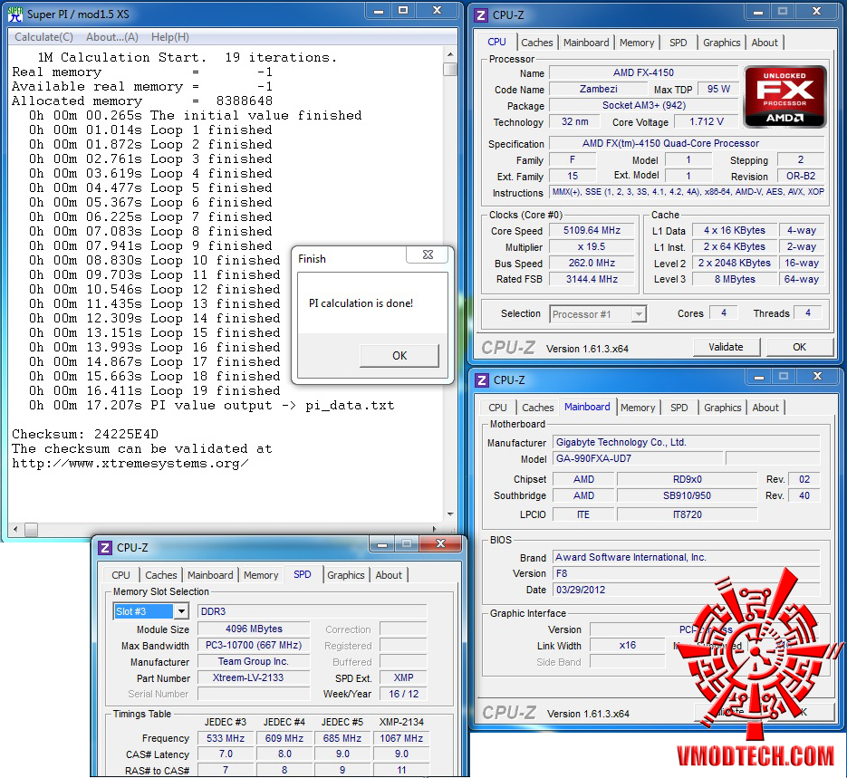Maximize the Super PI window
The width and height of the screenshot is (847, 778).
coord(403,11)
